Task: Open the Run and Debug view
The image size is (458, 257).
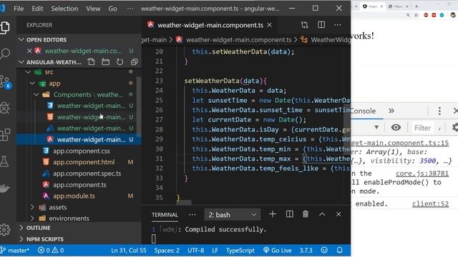Action: pos(5,108)
